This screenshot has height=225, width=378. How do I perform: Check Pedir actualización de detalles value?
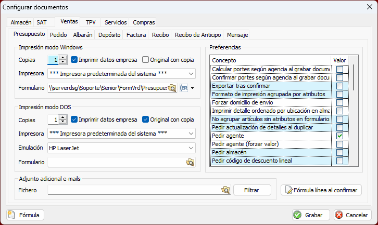point(339,127)
